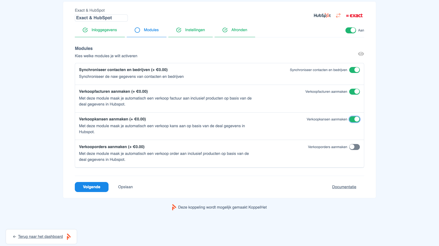Disable Verkoopkansen aanmaken
The image size is (439, 246).
click(x=354, y=119)
